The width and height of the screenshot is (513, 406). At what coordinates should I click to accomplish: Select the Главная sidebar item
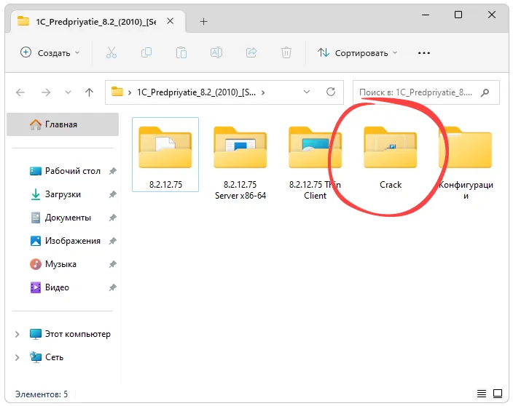(63, 124)
